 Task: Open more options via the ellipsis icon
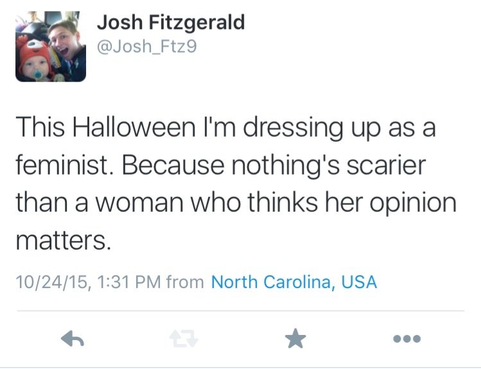click(408, 339)
